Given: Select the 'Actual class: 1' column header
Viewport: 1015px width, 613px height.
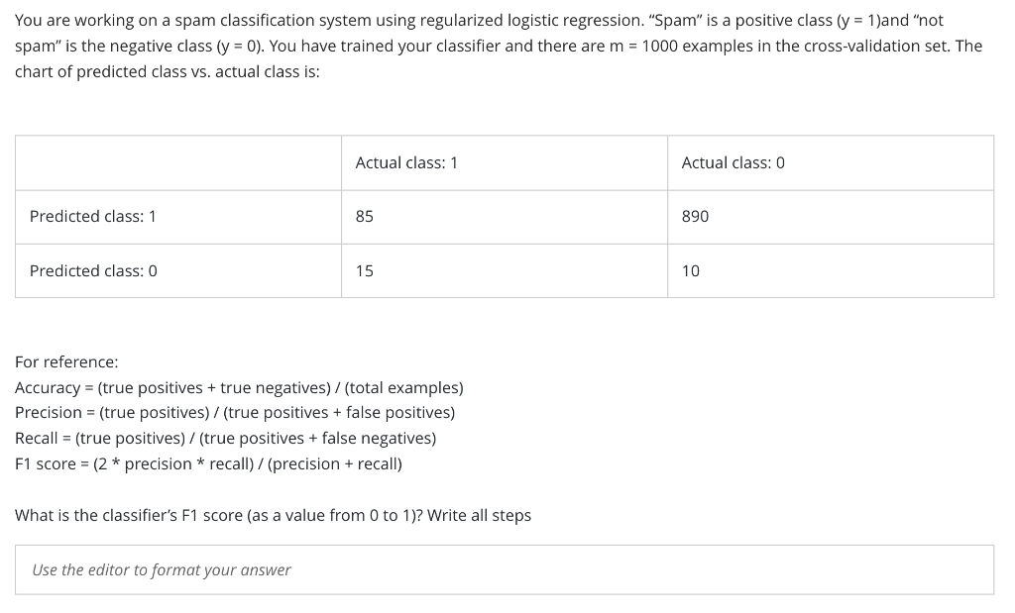Looking at the screenshot, I should (406, 162).
